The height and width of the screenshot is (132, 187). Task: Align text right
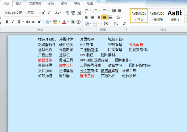point(98,17)
